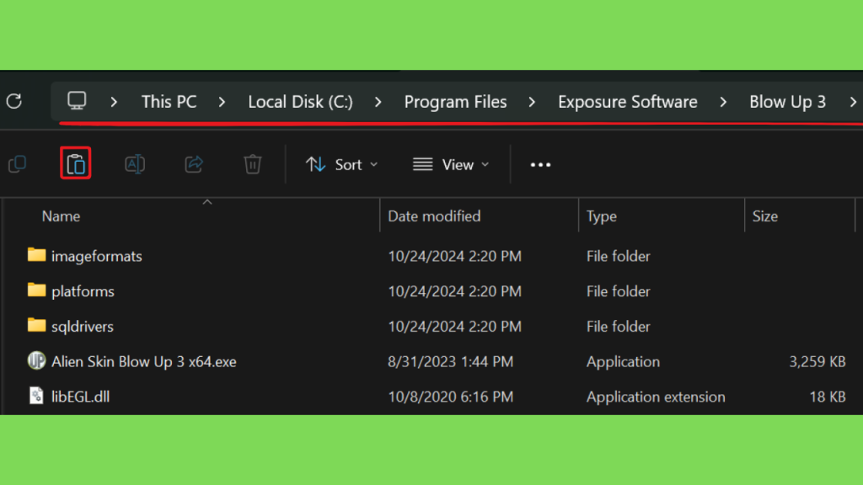Click 10/8/2020 6:16 PM date cell

pos(451,397)
